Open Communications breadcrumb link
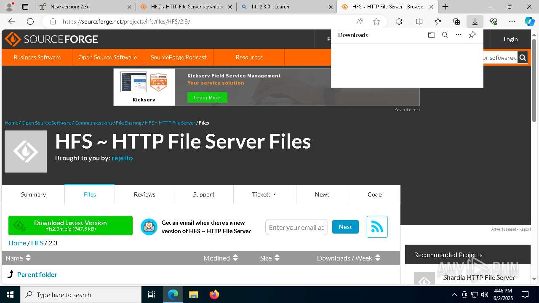The width and height of the screenshot is (539, 303). [x=93, y=123]
